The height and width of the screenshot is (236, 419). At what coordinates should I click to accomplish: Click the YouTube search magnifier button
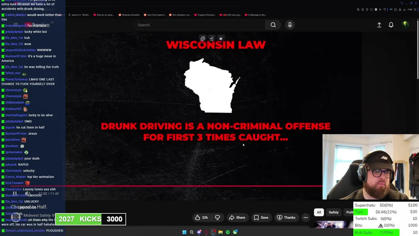[273, 25]
